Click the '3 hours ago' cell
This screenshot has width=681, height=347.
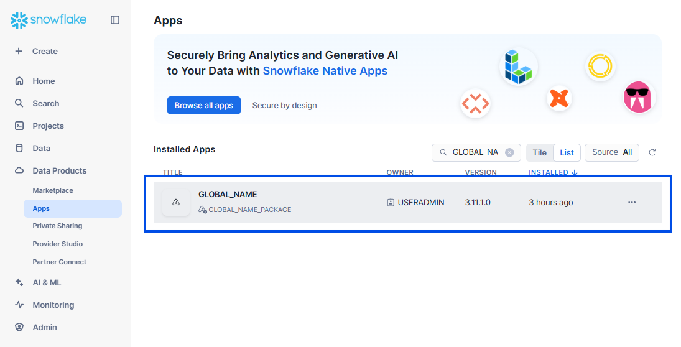tap(550, 202)
